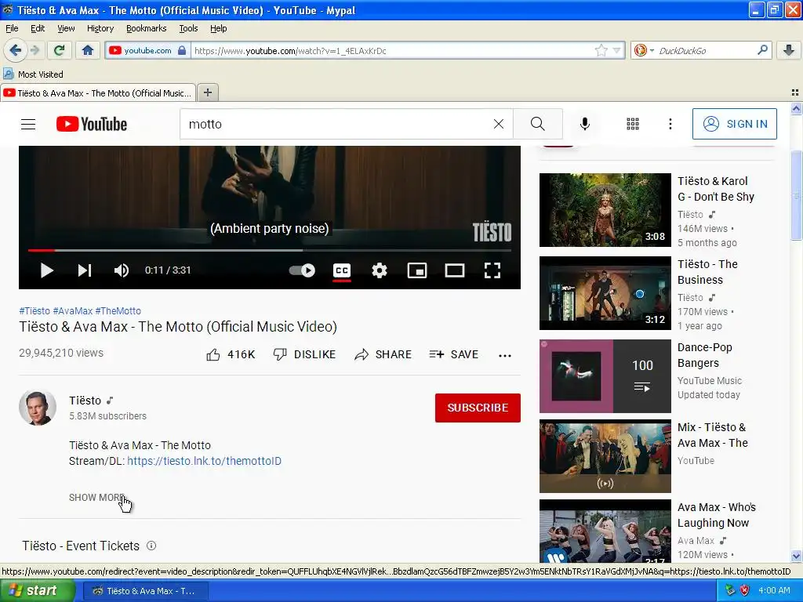Click the #Tiësto hashtag
This screenshot has width=803, height=602.
[35, 310]
